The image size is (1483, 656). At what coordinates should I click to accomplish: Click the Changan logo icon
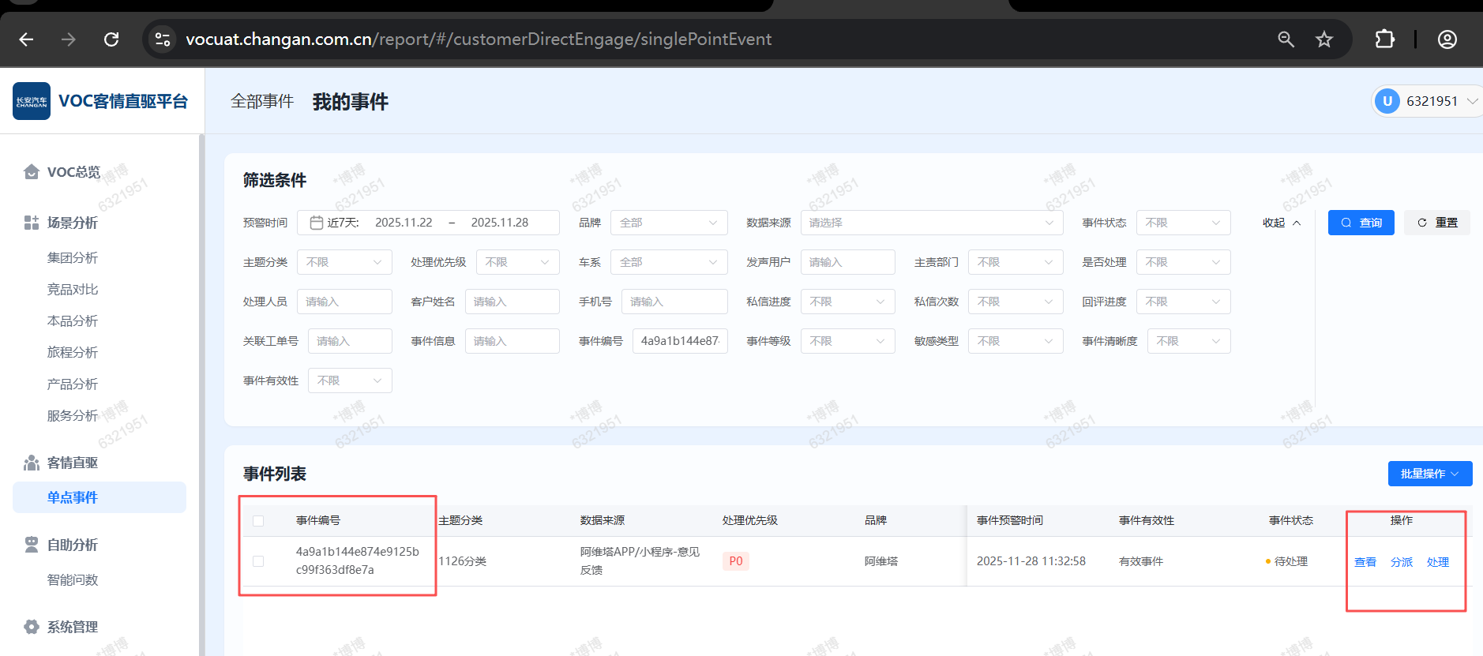click(x=32, y=101)
